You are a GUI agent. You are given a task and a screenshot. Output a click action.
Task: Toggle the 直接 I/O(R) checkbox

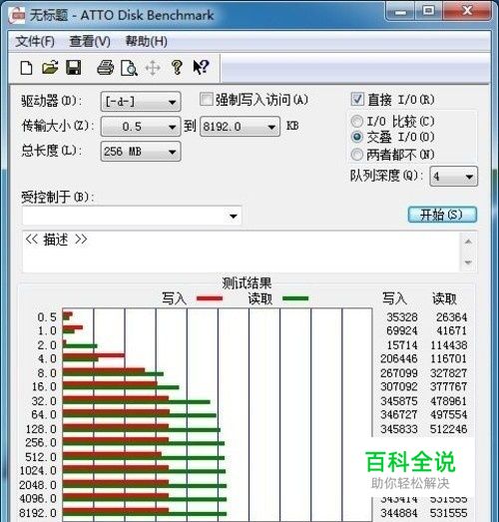357,99
